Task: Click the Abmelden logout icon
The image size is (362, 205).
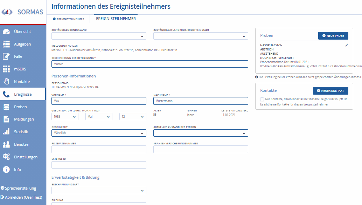Action: pyautogui.click(x=2, y=197)
